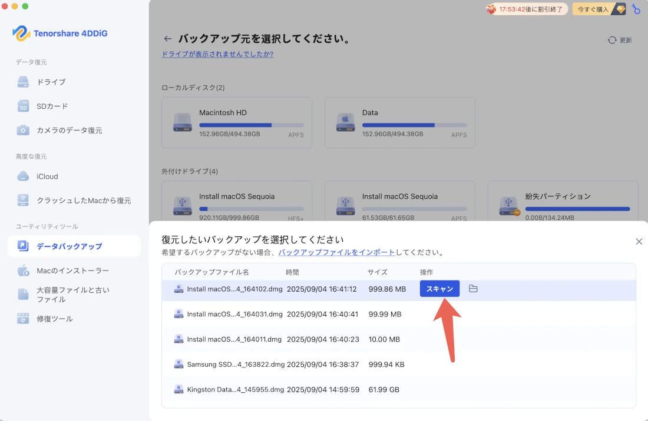Screen dimensions: 648x421
Task: Click disk icon of Kingston Data backup
Action: (x=178, y=389)
